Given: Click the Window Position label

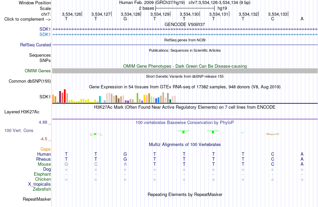Looking at the screenshot, I should point(35,3).
